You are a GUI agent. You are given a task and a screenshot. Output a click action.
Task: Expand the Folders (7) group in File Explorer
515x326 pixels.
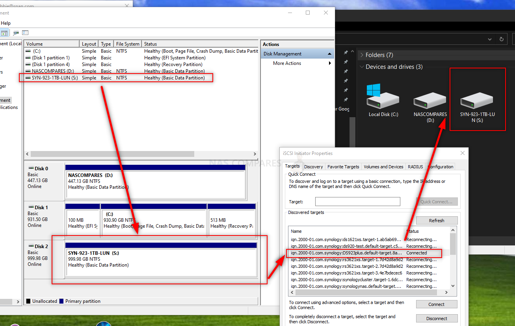pyautogui.click(x=362, y=55)
